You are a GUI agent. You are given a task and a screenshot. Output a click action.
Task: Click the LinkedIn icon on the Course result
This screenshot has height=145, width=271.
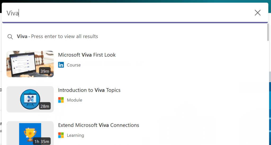click(61, 65)
